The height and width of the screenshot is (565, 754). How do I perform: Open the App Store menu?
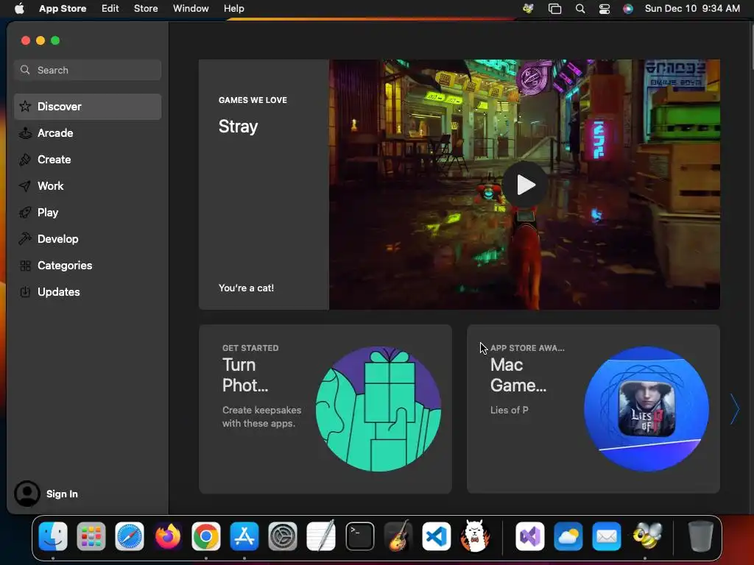pyautogui.click(x=63, y=8)
